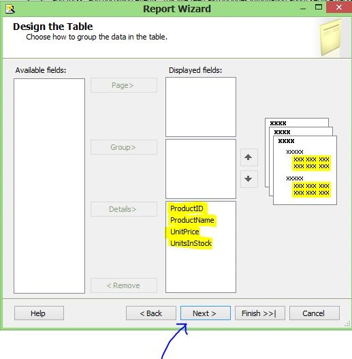Click the Next > button
The image size is (352, 359).
(206, 313)
